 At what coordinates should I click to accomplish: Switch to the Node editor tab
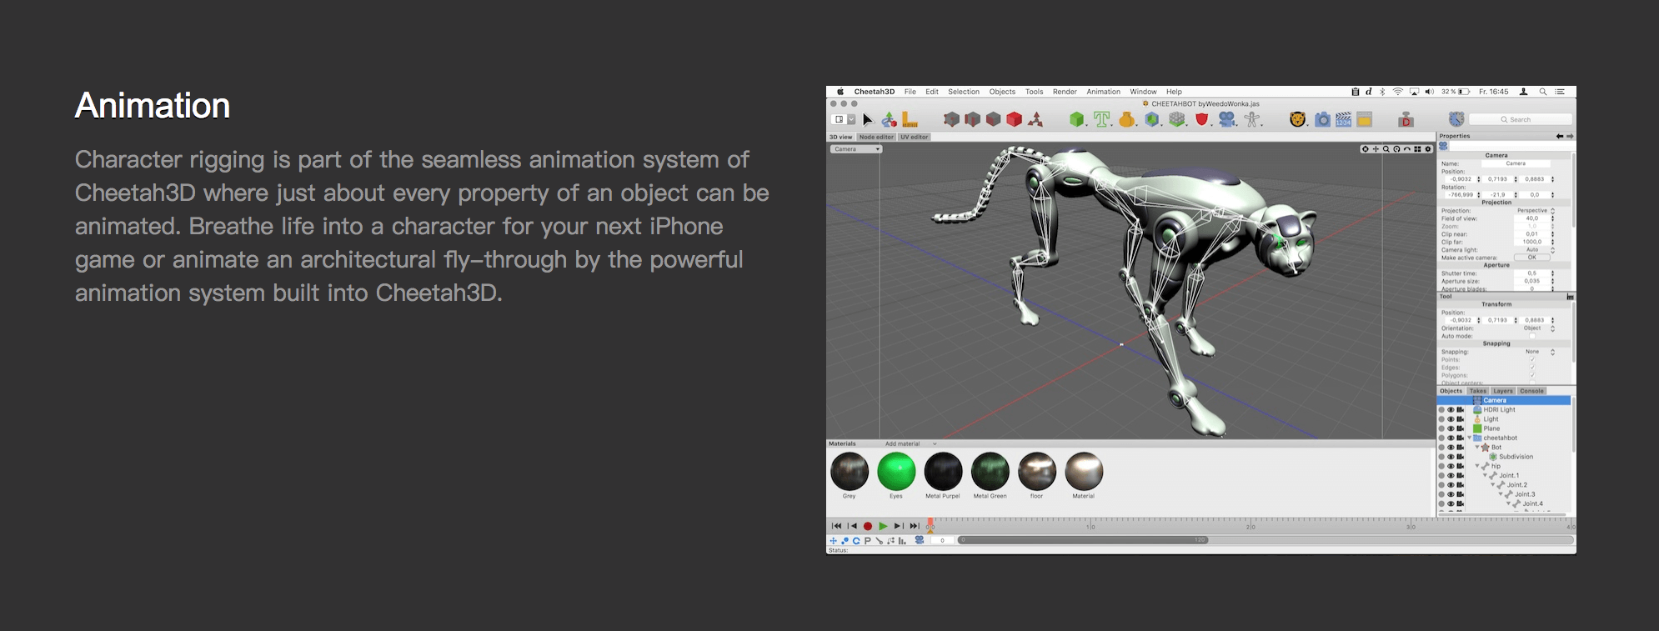[x=876, y=137]
